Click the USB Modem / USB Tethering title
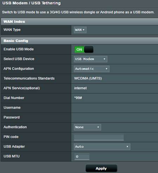This screenshot has height=173, width=158. coord(32,3)
